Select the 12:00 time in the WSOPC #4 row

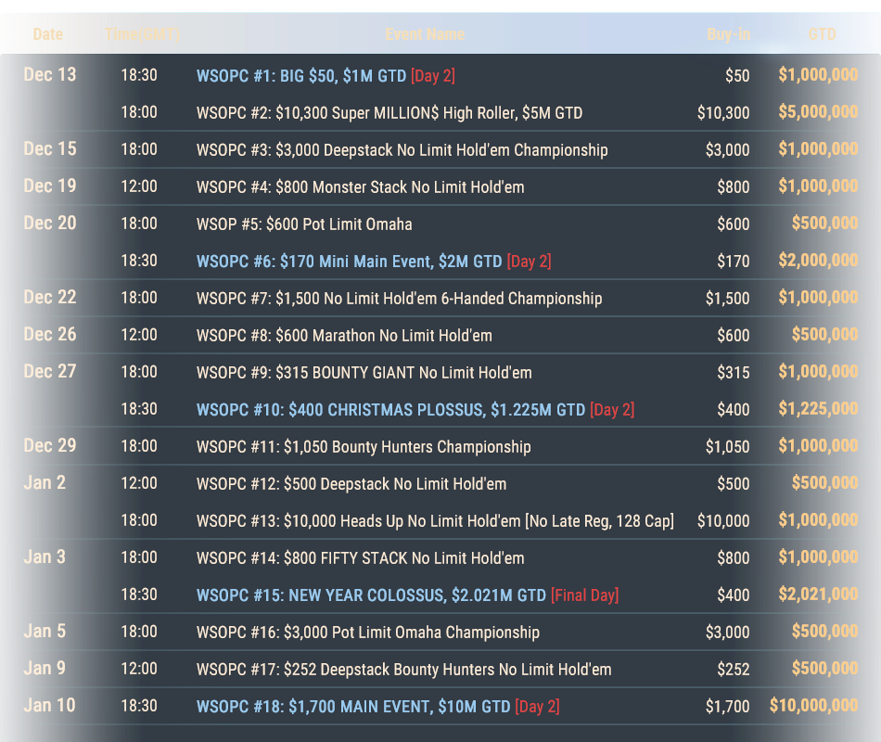139,186
